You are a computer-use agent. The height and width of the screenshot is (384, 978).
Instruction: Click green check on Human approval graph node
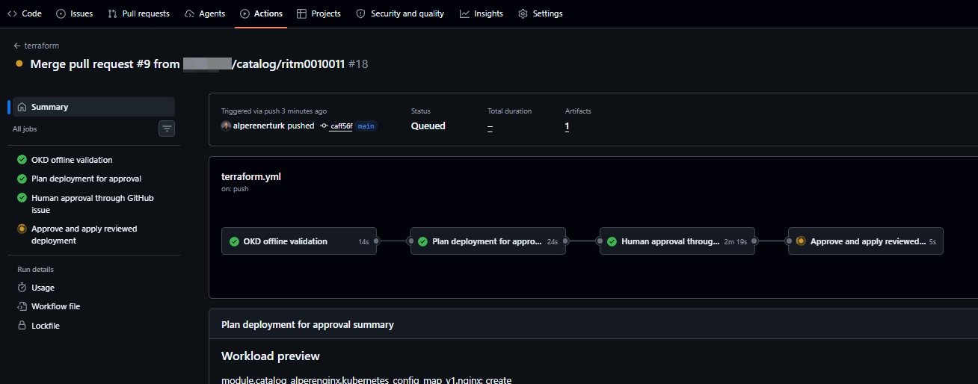coord(612,241)
